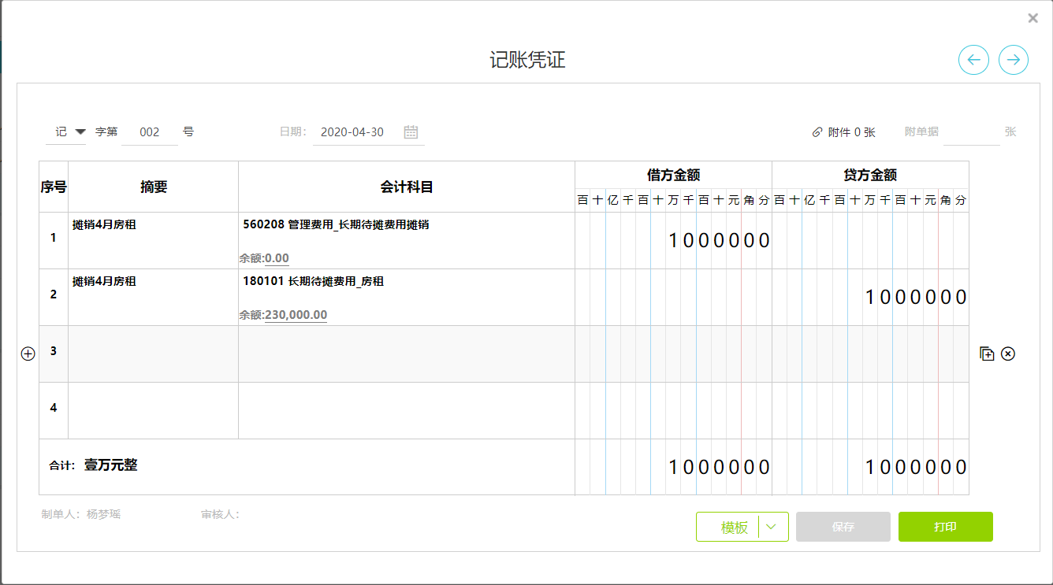Click the 附单据 supporting documents field

972,131
